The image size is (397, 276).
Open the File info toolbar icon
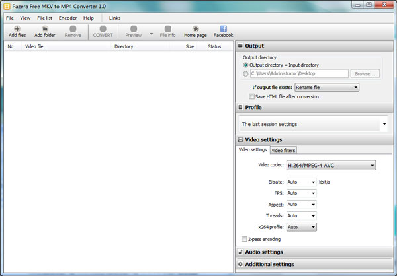click(167, 29)
